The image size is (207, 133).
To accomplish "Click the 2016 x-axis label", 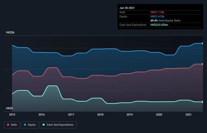I will pos(42,115).
